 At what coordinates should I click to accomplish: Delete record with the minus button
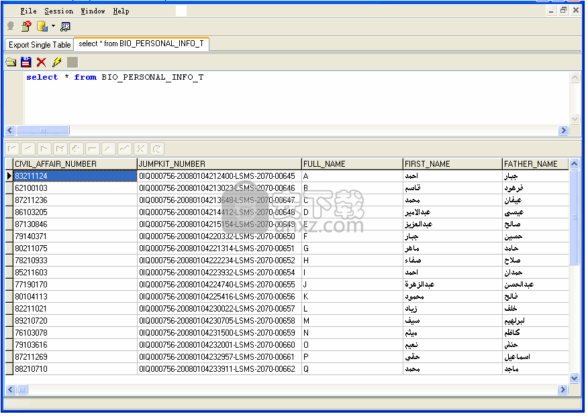click(93, 149)
